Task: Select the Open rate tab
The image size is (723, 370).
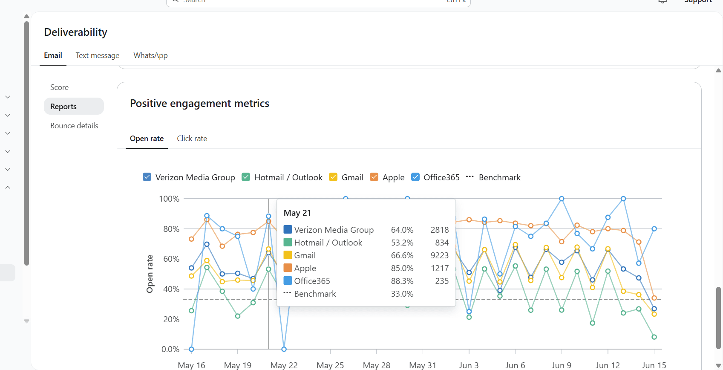Action: coord(147,139)
